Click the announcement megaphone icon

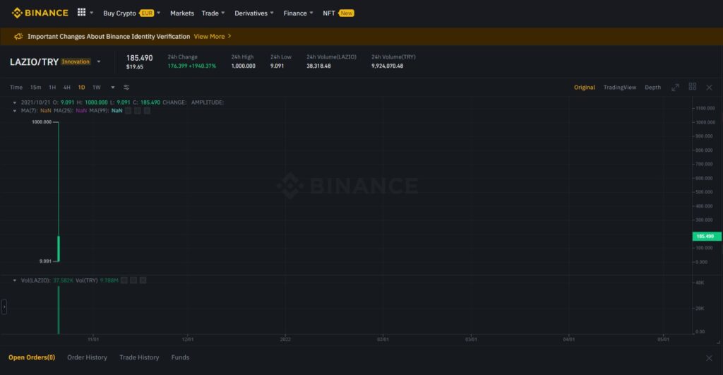pyautogui.click(x=18, y=37)
